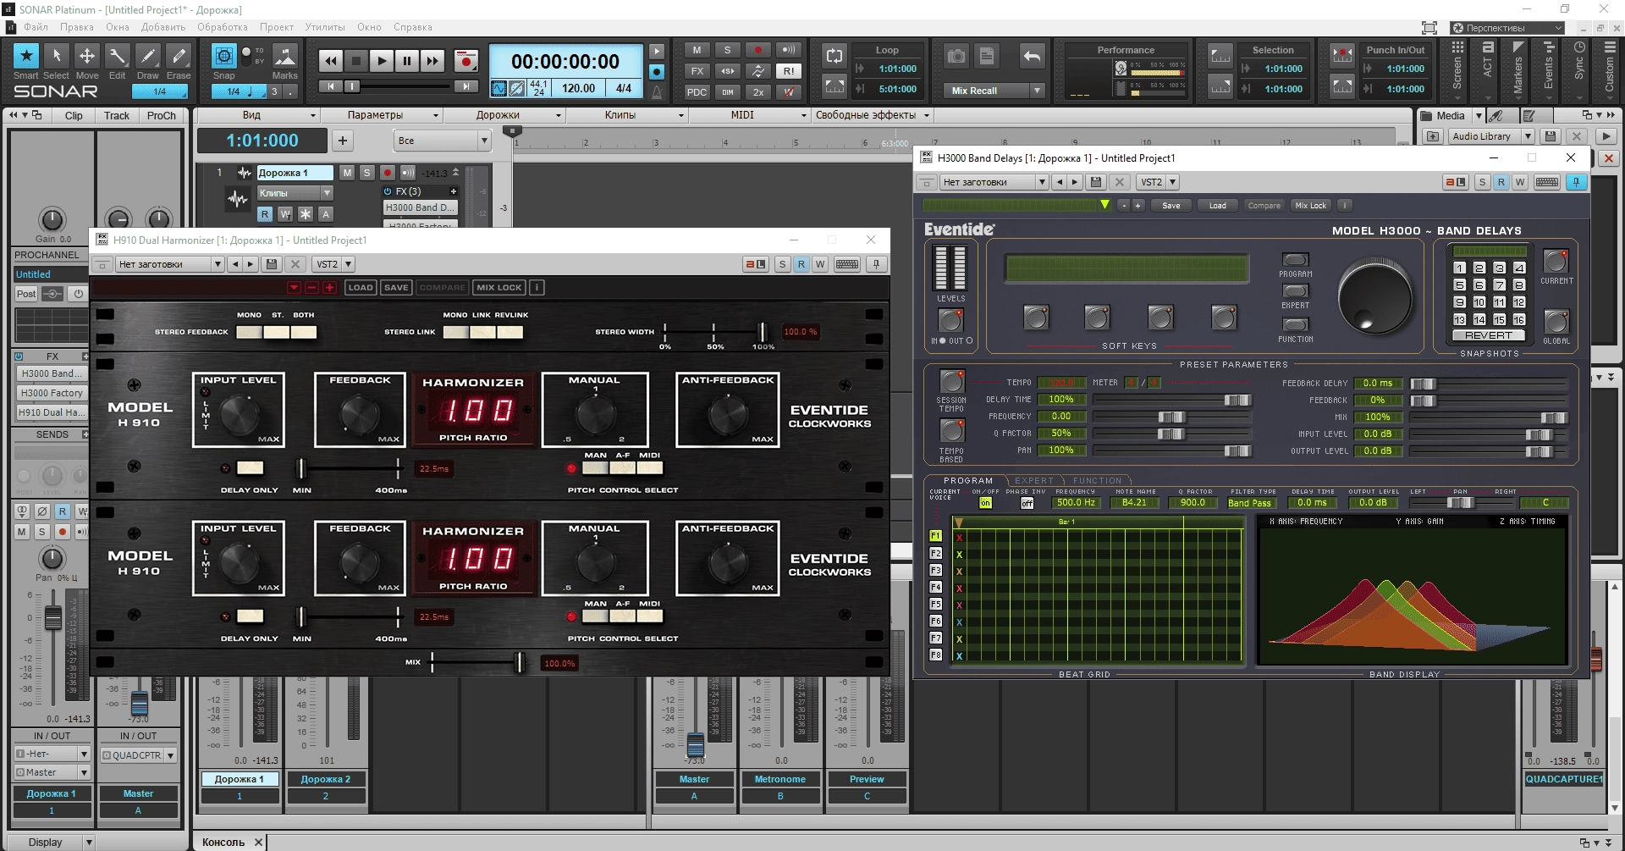The image size is (1625, 851).
Task: Activate the Move tool
Action: (x=87, y=56)
